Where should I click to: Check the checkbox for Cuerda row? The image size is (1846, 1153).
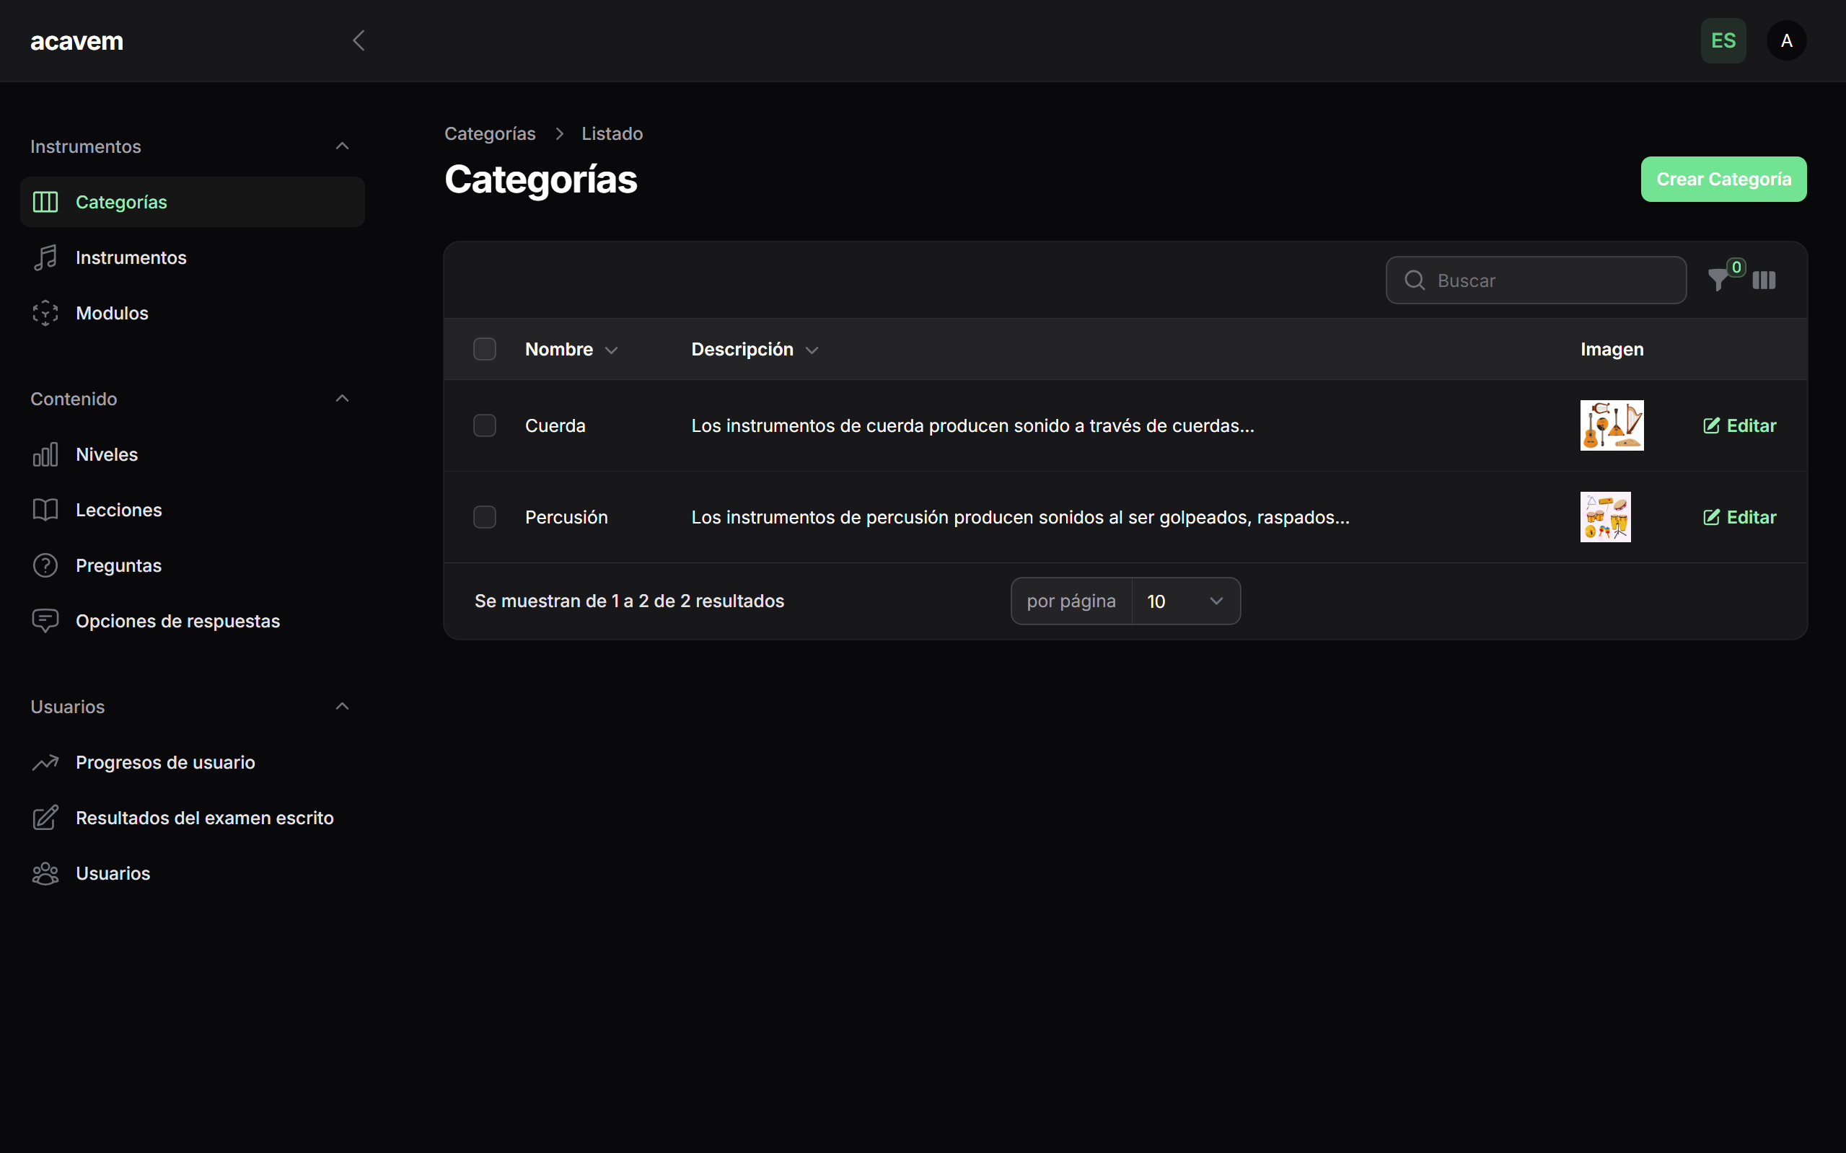tap(484, 425)
